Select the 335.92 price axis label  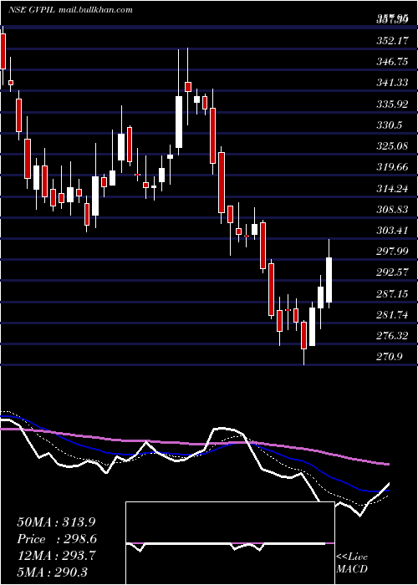[392, 104]
